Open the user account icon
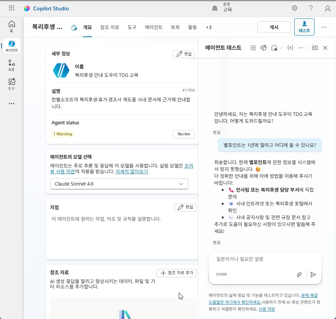The height and width of the screenshot is (319, 336). click(x=328, y=8)
